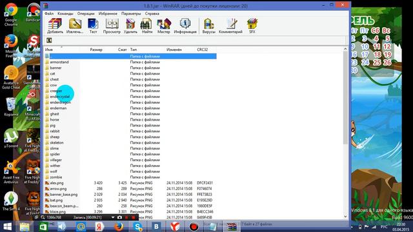This screenshot has height=232, width=413.
Task: Open the Операции menu
Action: coord(86,14)
